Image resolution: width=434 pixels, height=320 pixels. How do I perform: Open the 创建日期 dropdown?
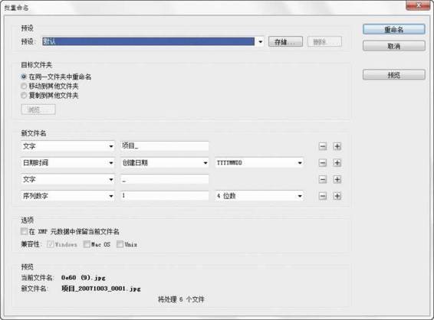[165, 163]
